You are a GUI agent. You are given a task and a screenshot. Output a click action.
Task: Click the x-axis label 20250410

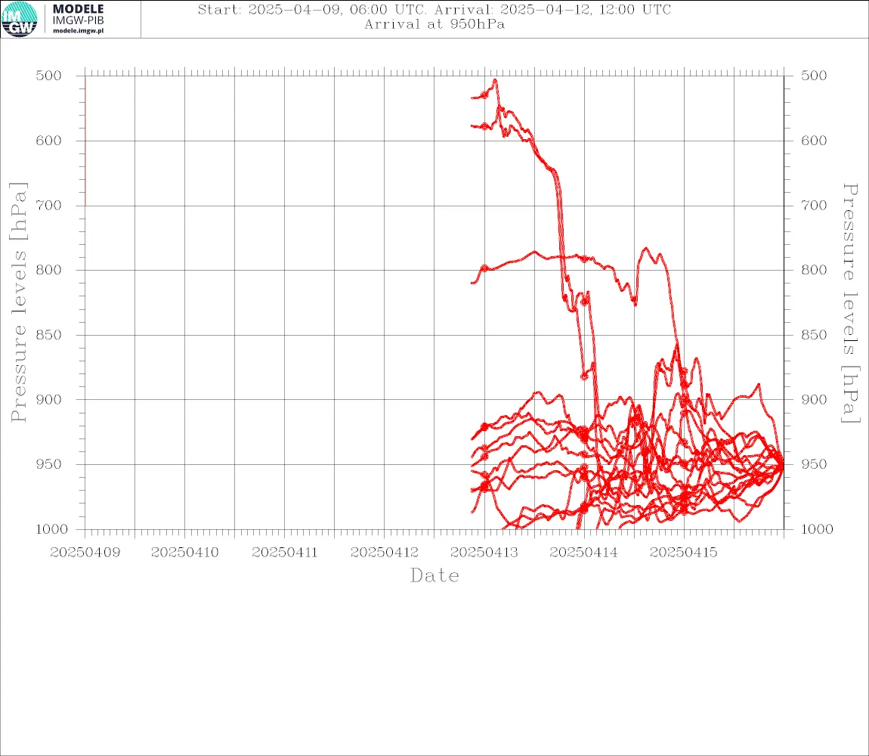185,553
